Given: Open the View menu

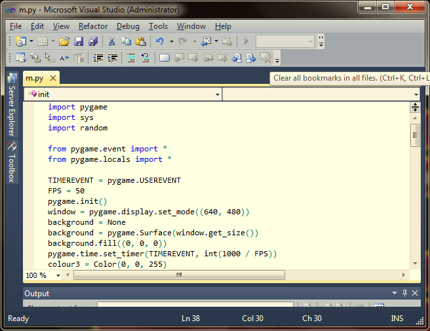Looking at the screenshot, I should click(61, 26).
